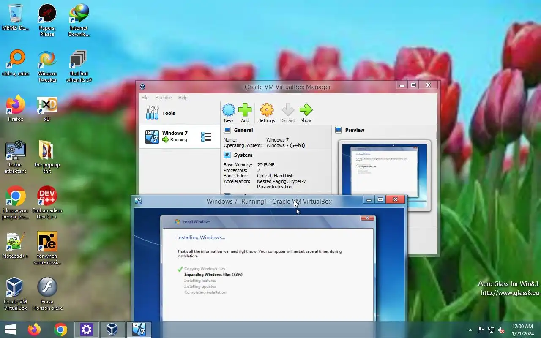Click the New machine icon in VirtualBox Manager

coord(229,113)
